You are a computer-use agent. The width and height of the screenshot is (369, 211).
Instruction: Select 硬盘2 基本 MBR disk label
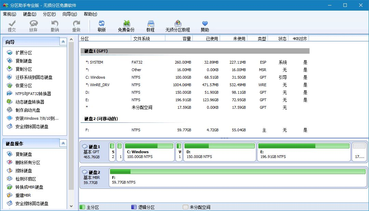(94, 177)
